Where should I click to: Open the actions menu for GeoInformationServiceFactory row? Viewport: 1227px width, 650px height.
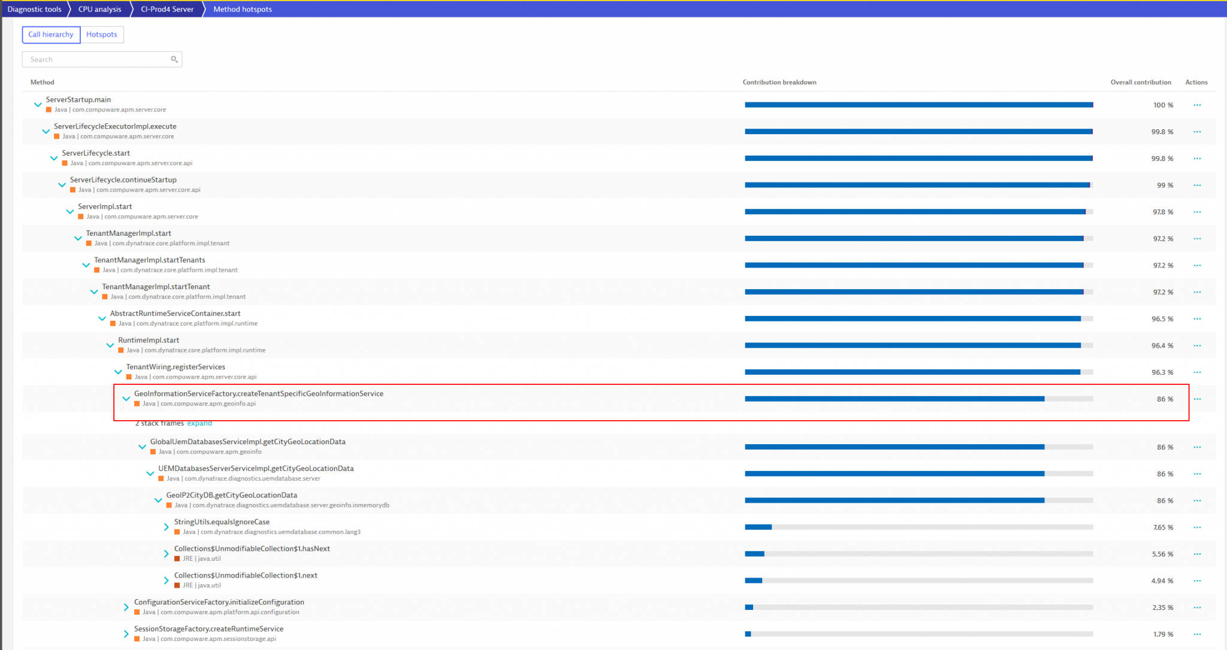1196,399
